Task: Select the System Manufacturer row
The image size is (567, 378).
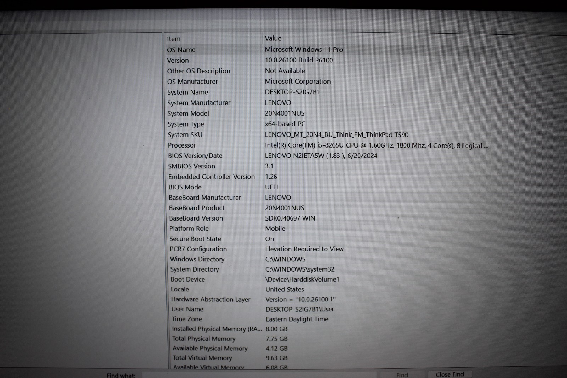Action: point(330,103)
